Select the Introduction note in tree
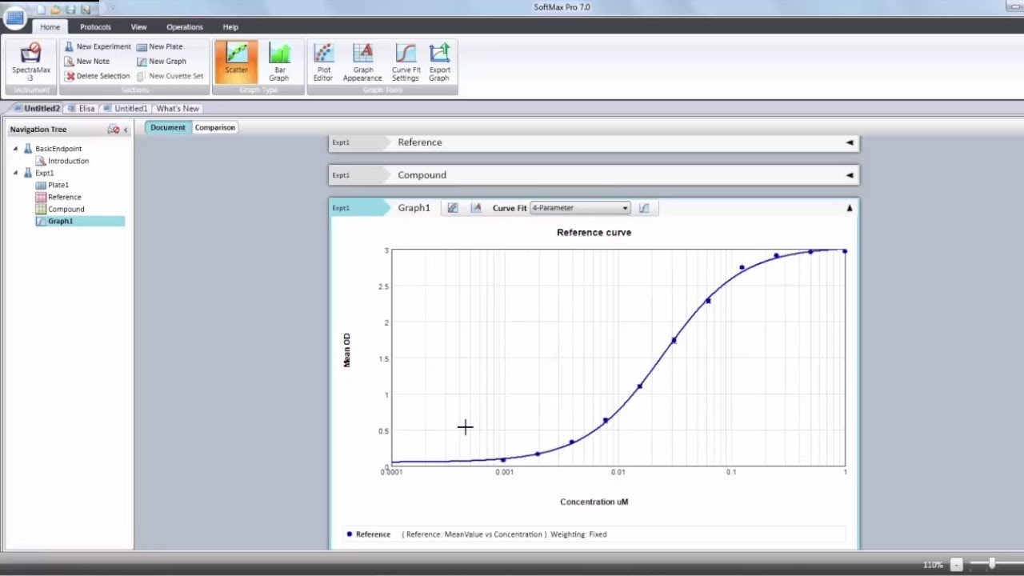This screenshot has width=1024, height=576. (68, 161)
